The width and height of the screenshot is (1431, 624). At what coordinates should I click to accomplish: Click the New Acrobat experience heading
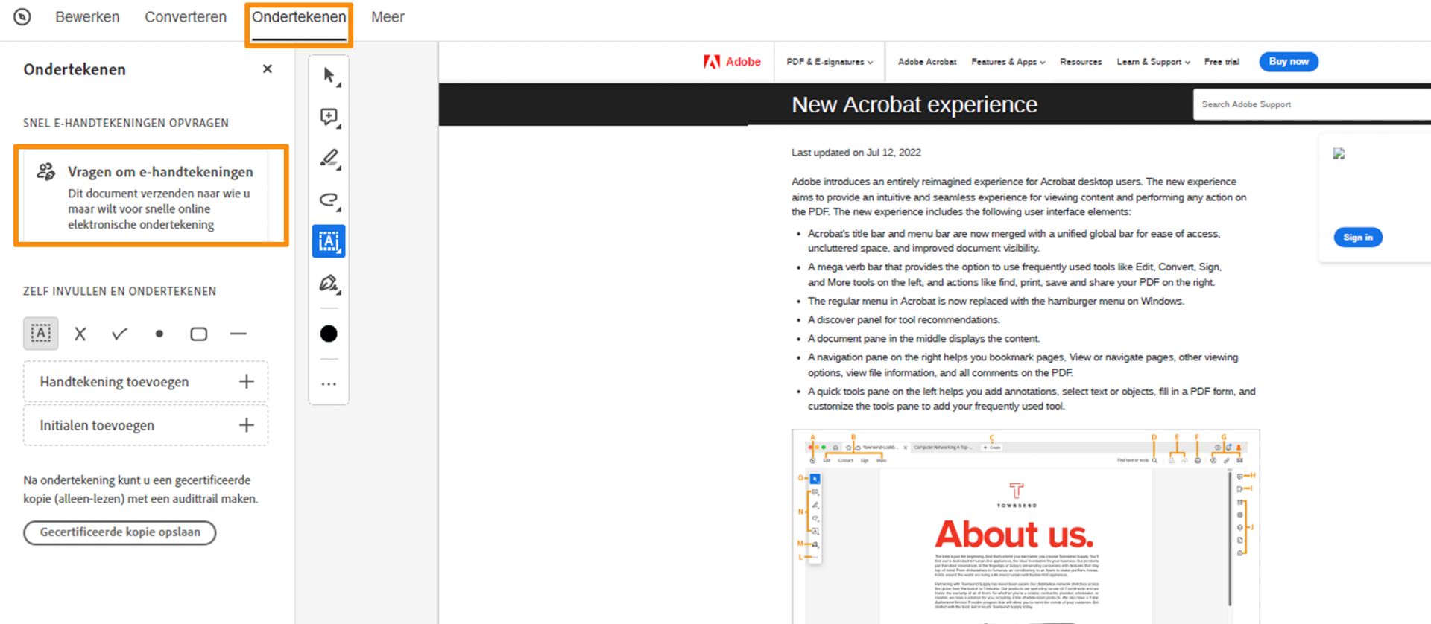point(914,104)
